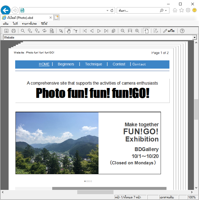Open the ไปที่ (Go to) menu
Viewport: 199px width, 200px height.
click(x=15, y=24)
